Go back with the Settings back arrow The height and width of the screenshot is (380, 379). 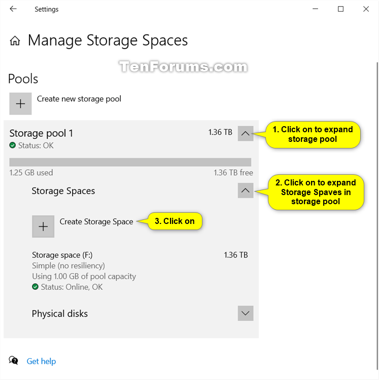click(13, 9)
